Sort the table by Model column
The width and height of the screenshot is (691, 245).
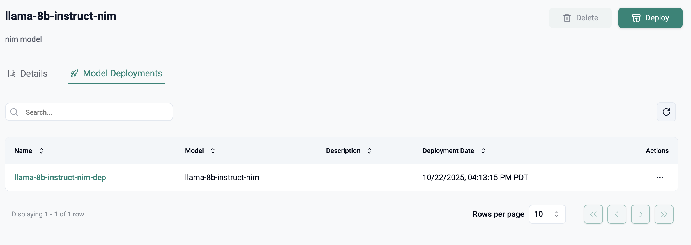(213, 151)
